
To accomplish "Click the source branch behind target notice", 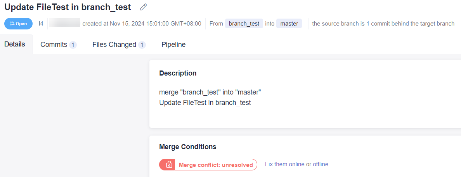I will point(383,24).
